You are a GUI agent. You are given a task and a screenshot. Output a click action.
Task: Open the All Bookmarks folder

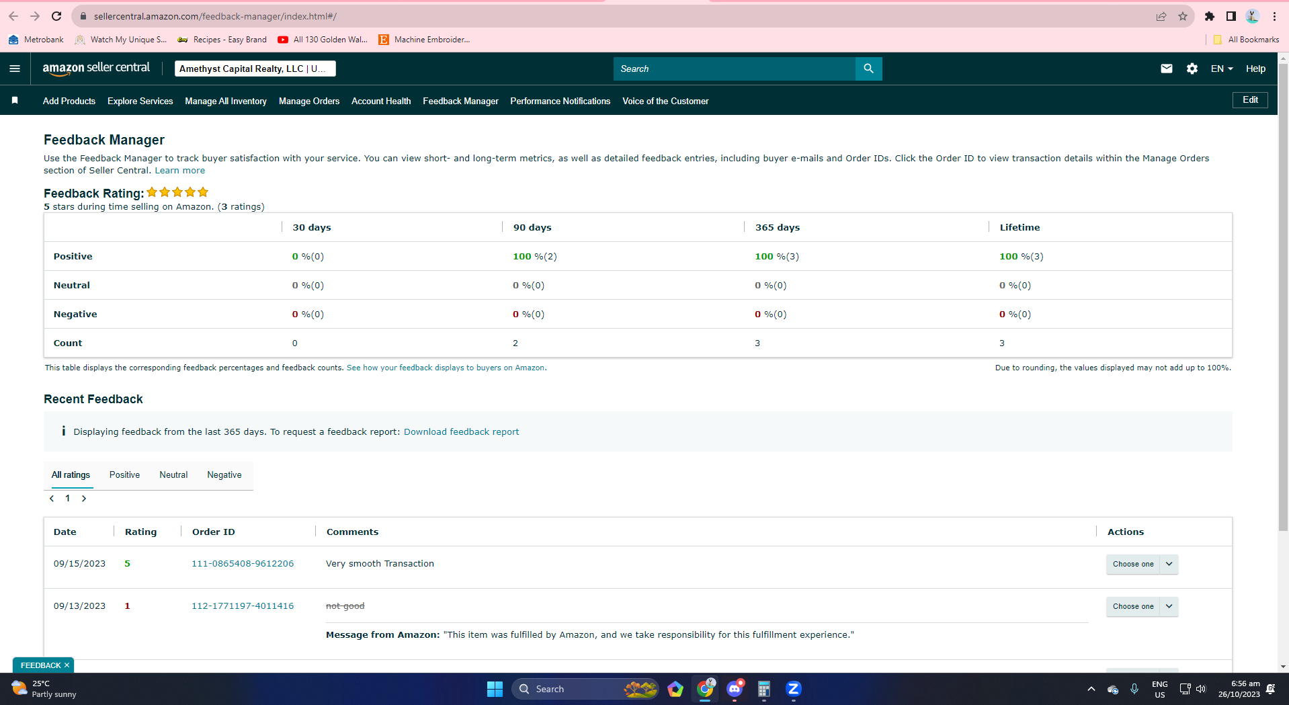pos(1247,40)
